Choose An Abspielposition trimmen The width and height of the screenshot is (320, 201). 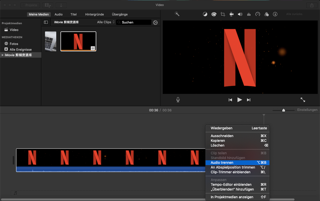[x=237, y=167]
